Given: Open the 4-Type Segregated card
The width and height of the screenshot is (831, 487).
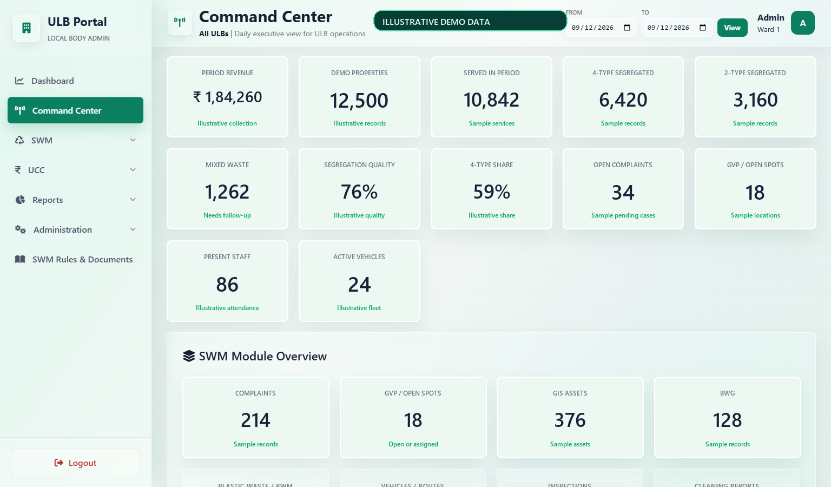Looking at the screenshot, I should [x=623, y=97].
